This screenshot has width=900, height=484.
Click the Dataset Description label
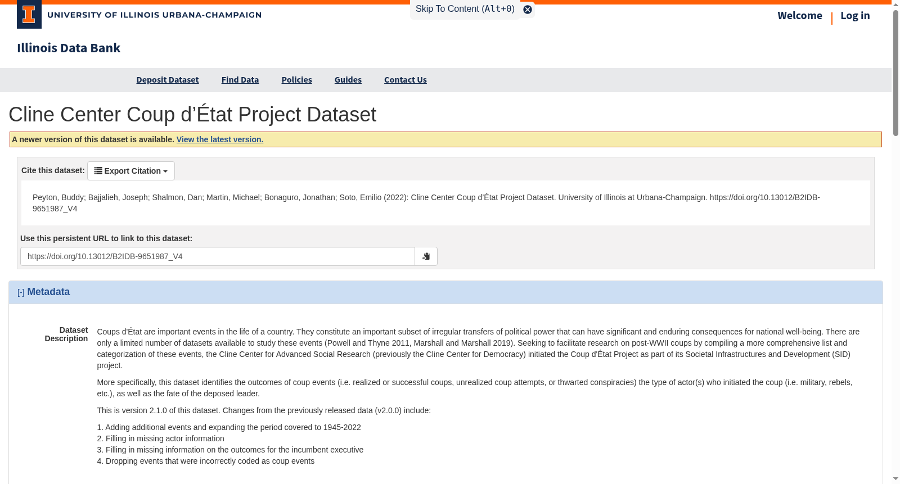tap(66, 334)
